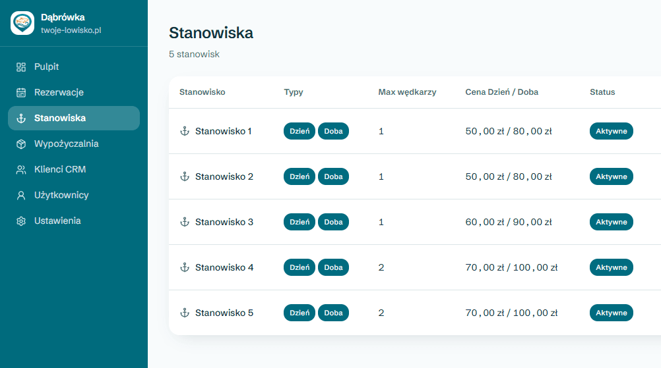Click Doba badge in Stanowisko 2 row
Screen dimensions: 661x368
coord(333,176)
